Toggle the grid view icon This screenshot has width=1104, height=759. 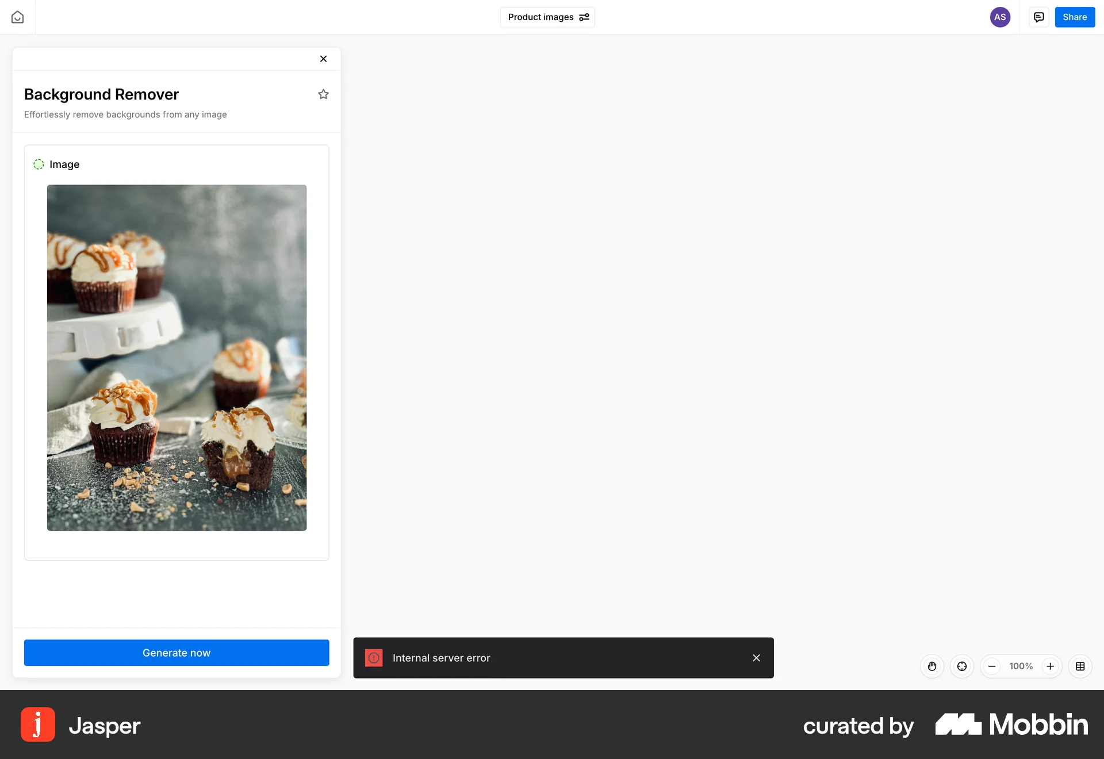tap(1080, 666)
